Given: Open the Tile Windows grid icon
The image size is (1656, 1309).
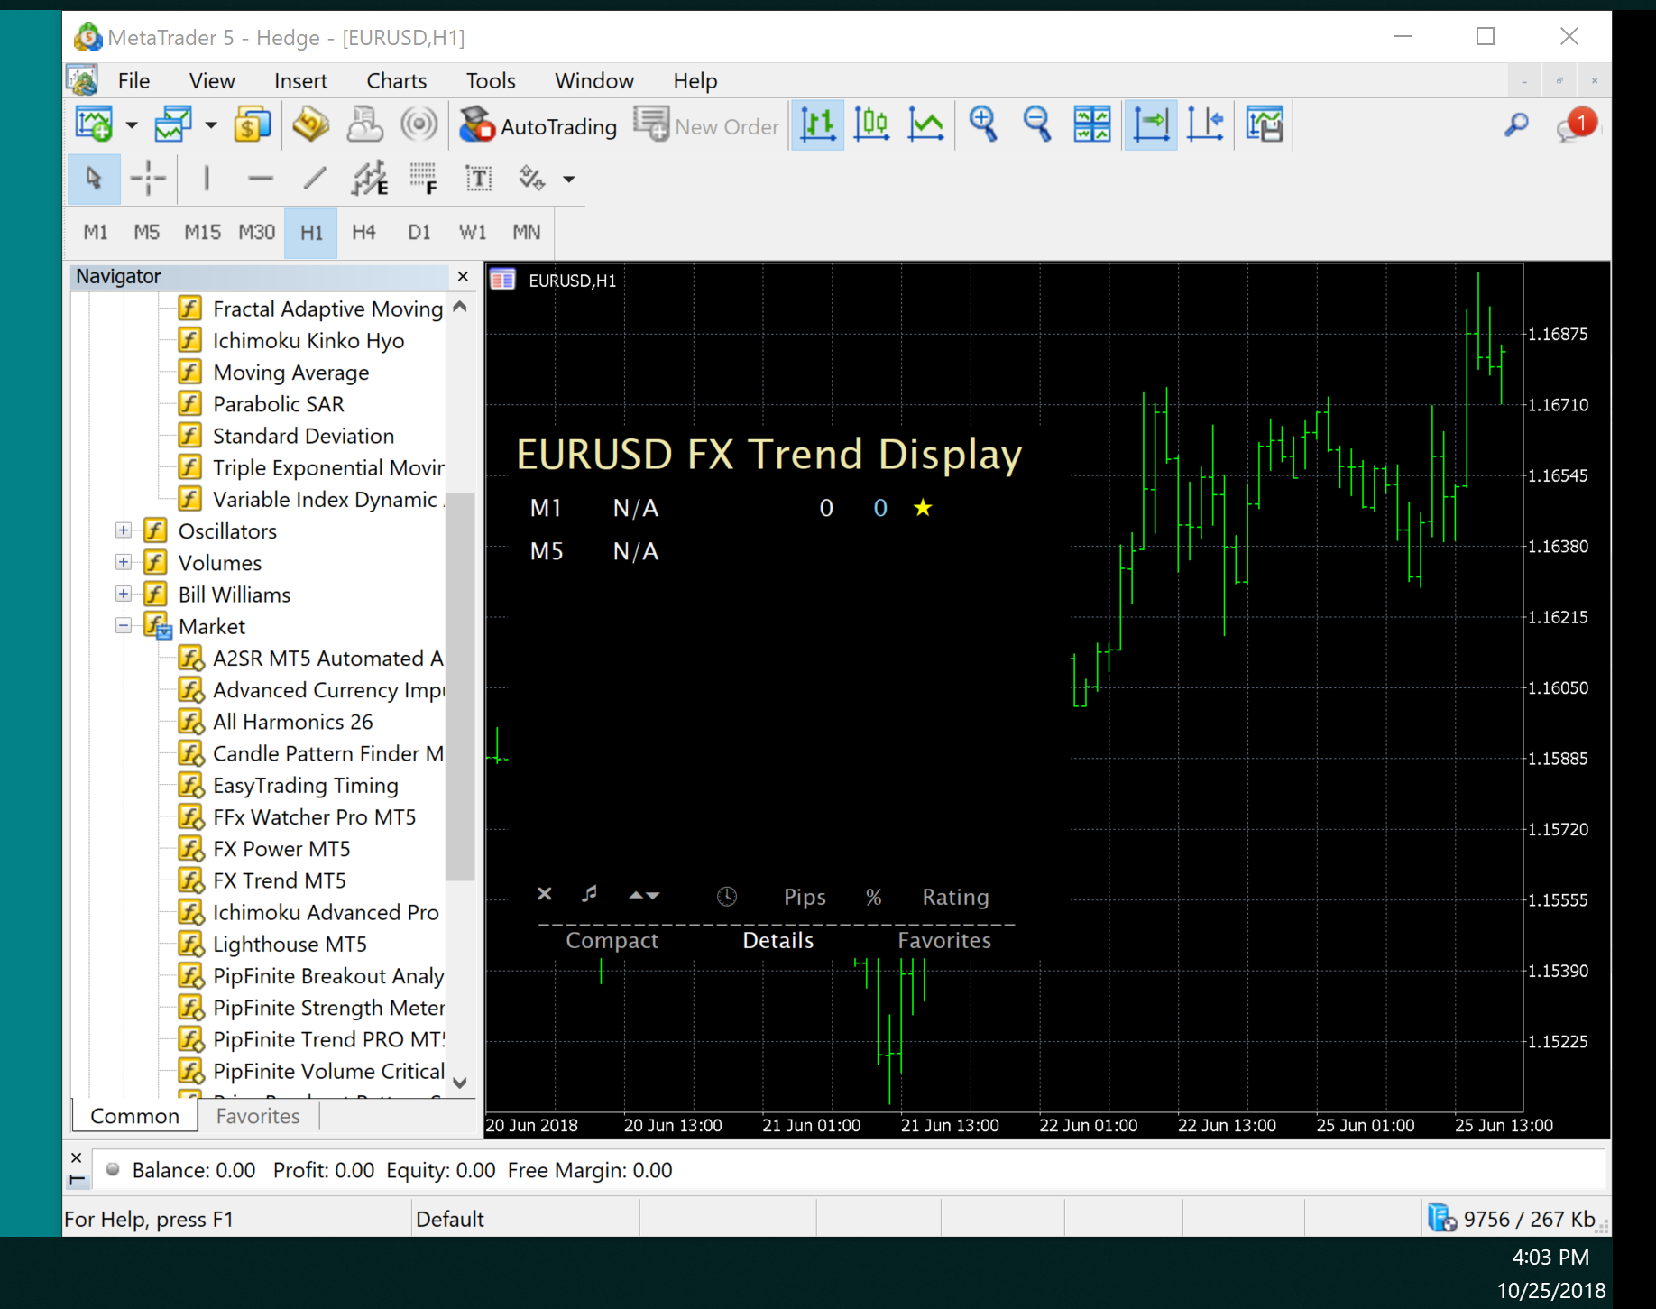Looking at the screenshot, I should tap(1091, 124).
